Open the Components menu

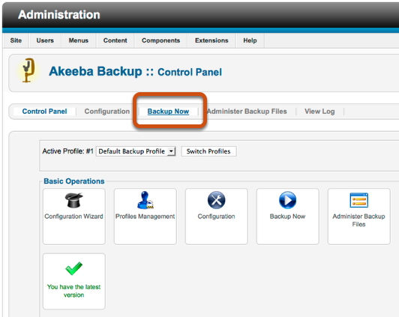(160, 40)
